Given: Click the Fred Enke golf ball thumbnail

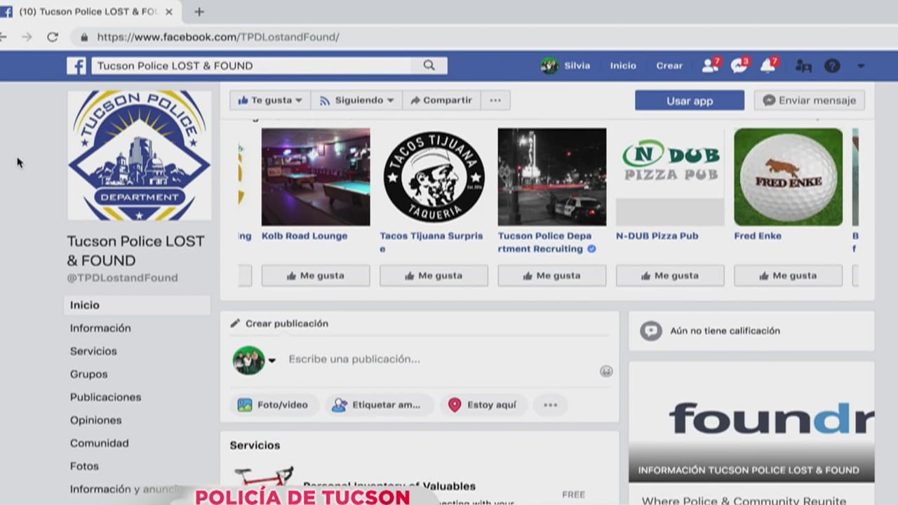Looking at the screenshot, I should [x=788, y=177].
